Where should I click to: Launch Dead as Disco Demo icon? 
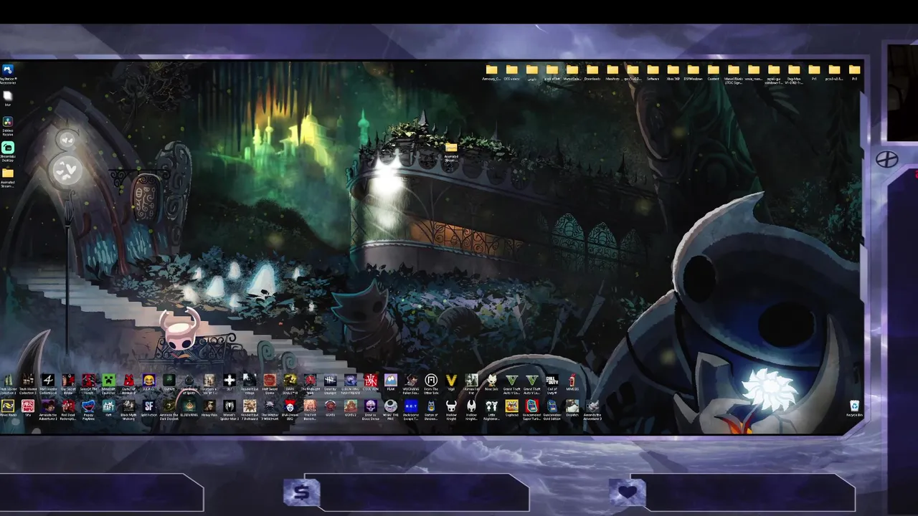pyautogui.click(x=371, y=409)
